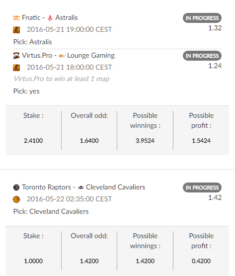Image resolution: width=235 pixels, height=276 pixels.
Task: Click the 3.9524 possible winnings value
Action: 145,141
